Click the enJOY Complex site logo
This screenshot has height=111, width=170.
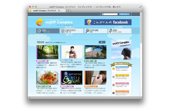pos(55,22)
